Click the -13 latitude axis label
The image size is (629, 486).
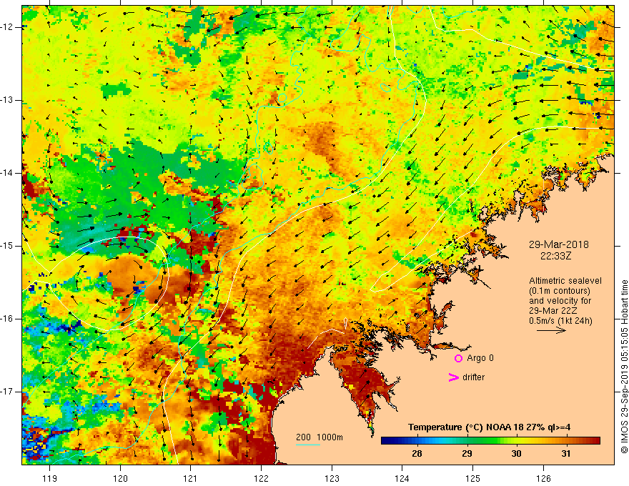(x=8, y=100)
